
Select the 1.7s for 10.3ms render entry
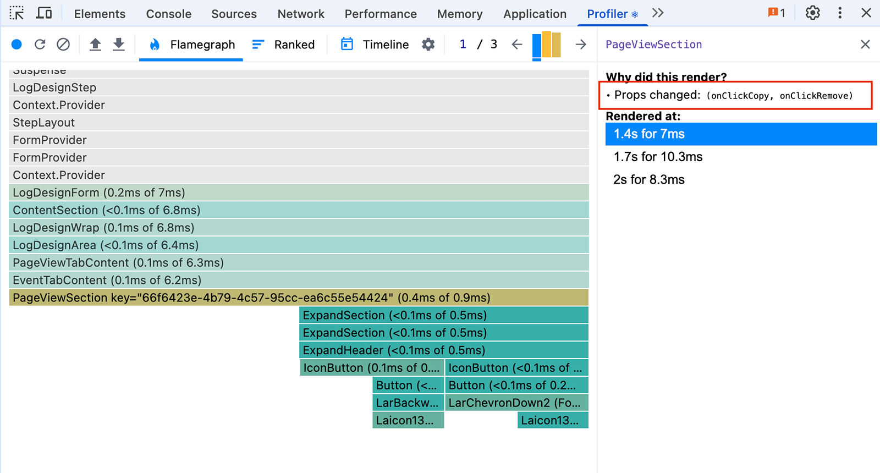click(x=741, y=157)
